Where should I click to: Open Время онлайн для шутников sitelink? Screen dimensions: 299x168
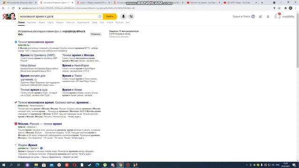point(33,77)
